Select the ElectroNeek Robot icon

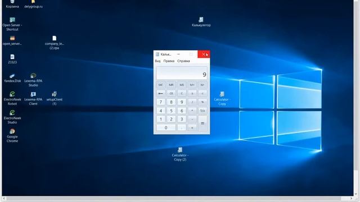coord(12,99)
